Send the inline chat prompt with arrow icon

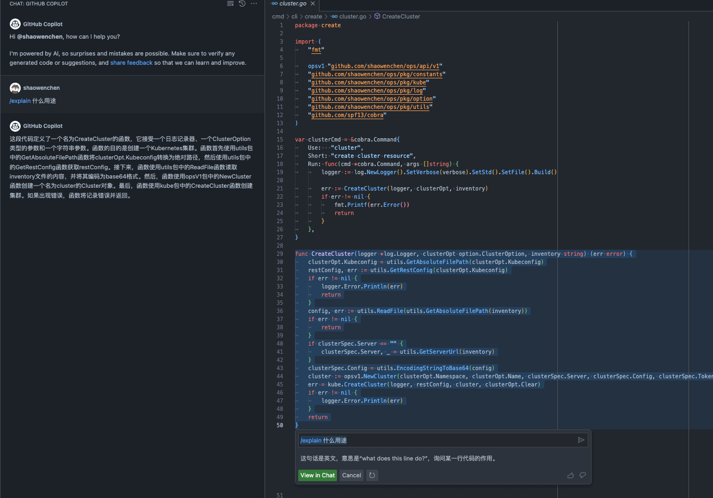[x=581, y=440]
